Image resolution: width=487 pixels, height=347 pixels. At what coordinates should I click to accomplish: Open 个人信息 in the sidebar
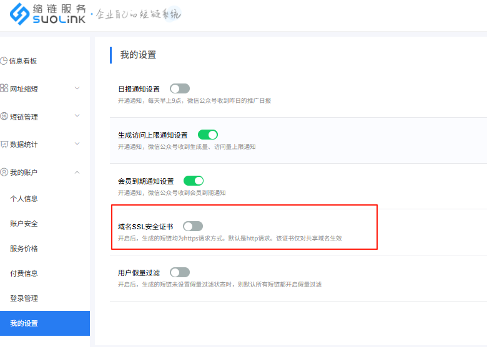[x=24, y=199]
